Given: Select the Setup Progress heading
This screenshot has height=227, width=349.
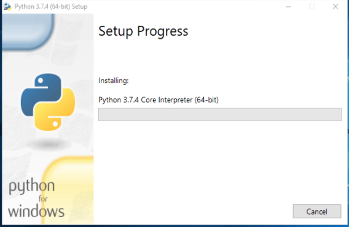Looking at the screenshot, I should click(x=143, y=31).
